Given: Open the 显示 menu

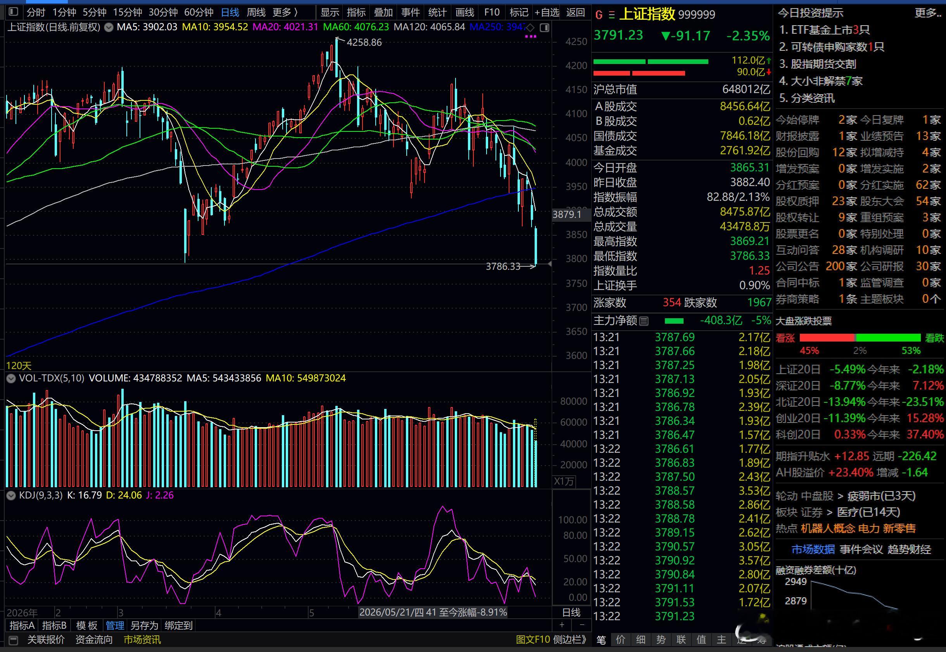Looking at the screenshot, I should click(x=330, y=13).
